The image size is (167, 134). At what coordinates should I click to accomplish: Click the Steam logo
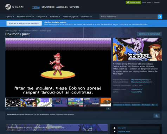pos(15,7)
